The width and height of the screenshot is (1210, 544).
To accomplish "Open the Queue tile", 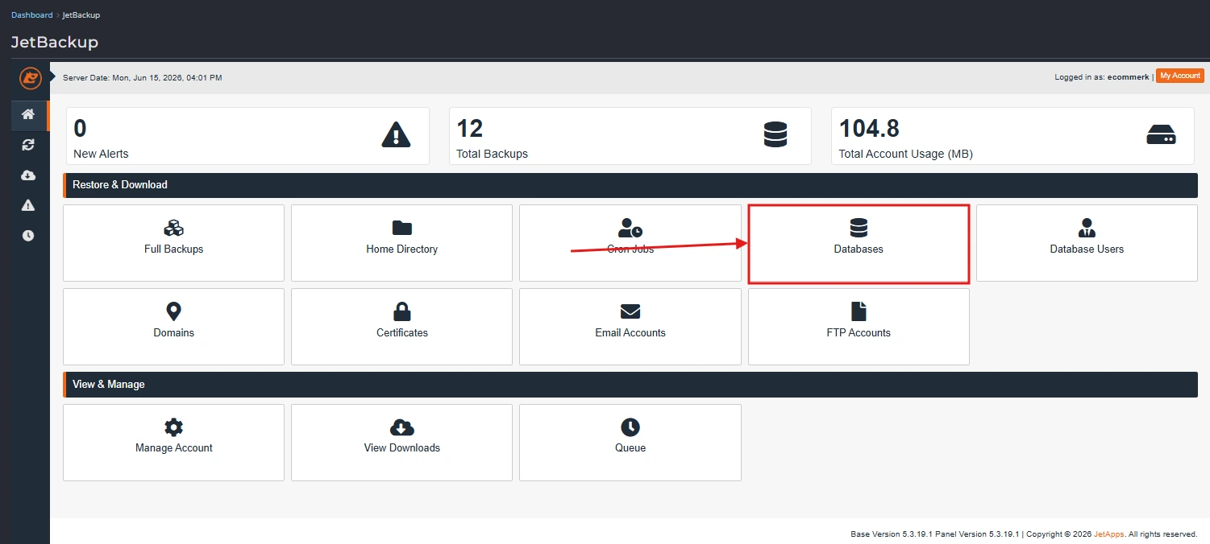I will [x=630, y=443].
